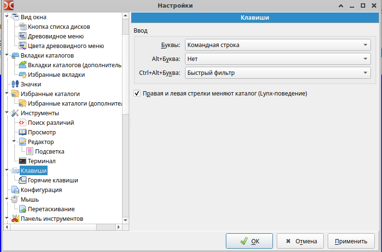This screenshot has width=382, height=252.
Task: Collapse the Вид окна tree node
Action: pos(7,16)
